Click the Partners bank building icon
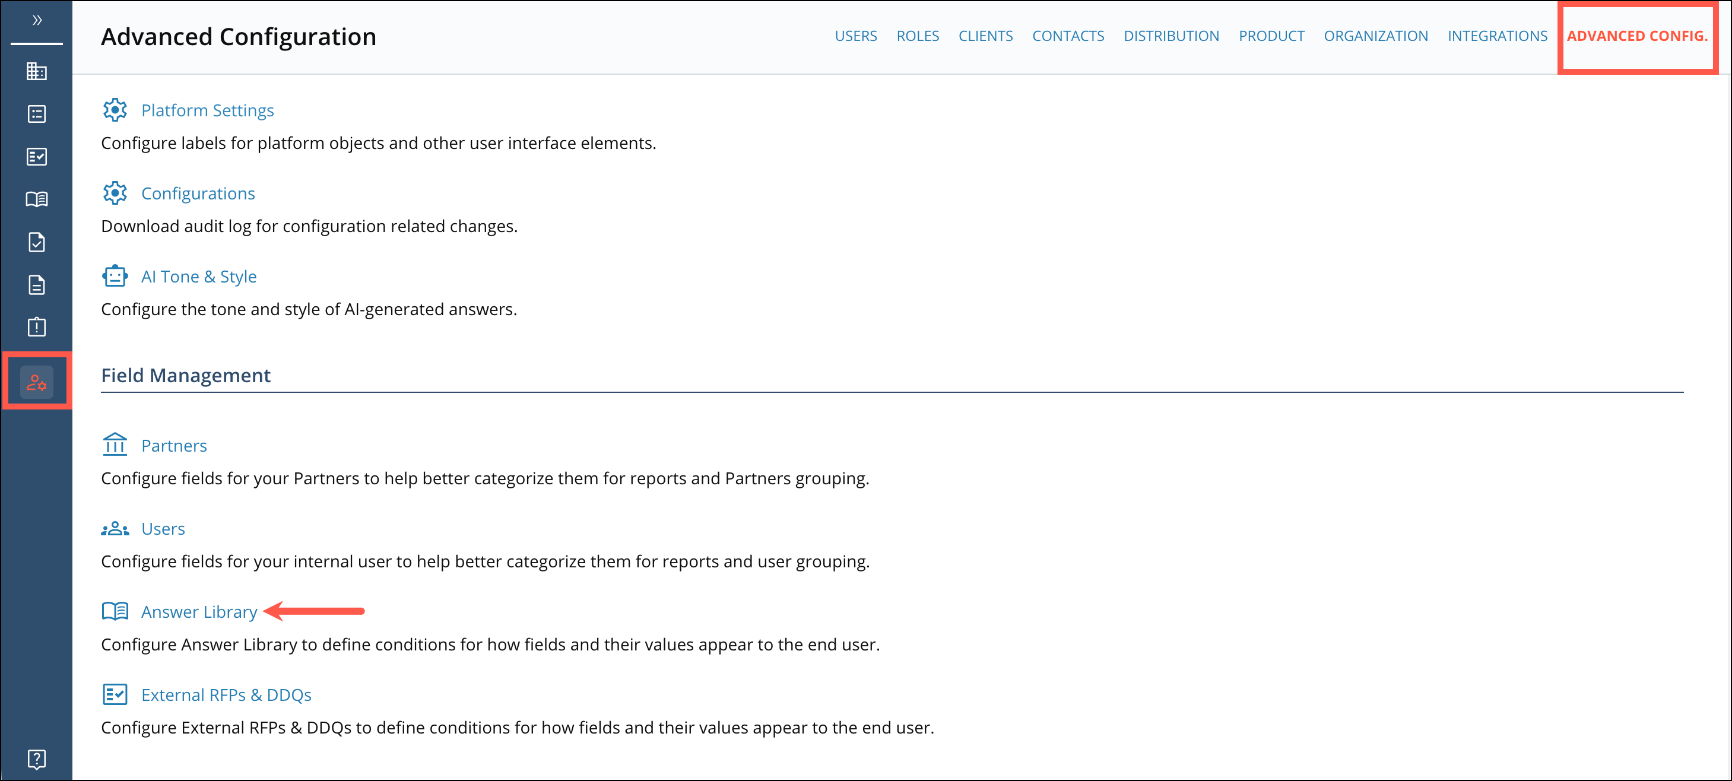Image resolution: width=1732 pixels, height=781 pixels. pyautogui.click(x=115, y=445)
